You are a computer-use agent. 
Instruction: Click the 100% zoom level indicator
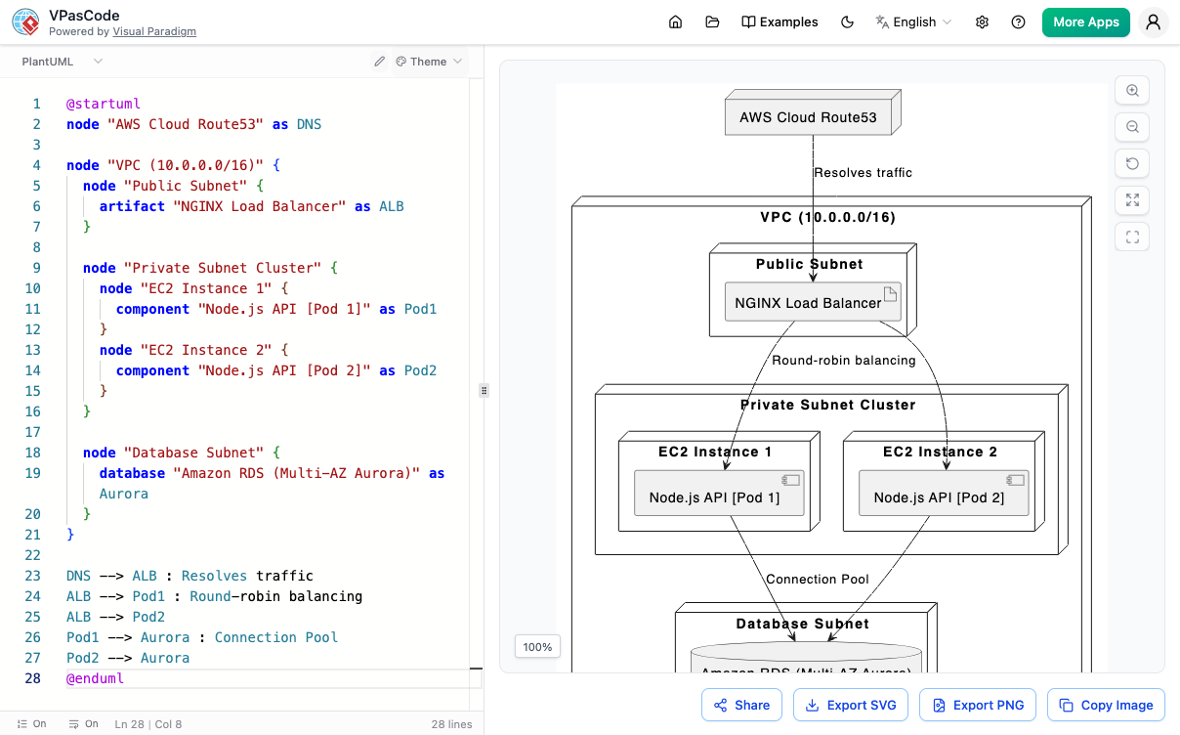click(537, 646)
